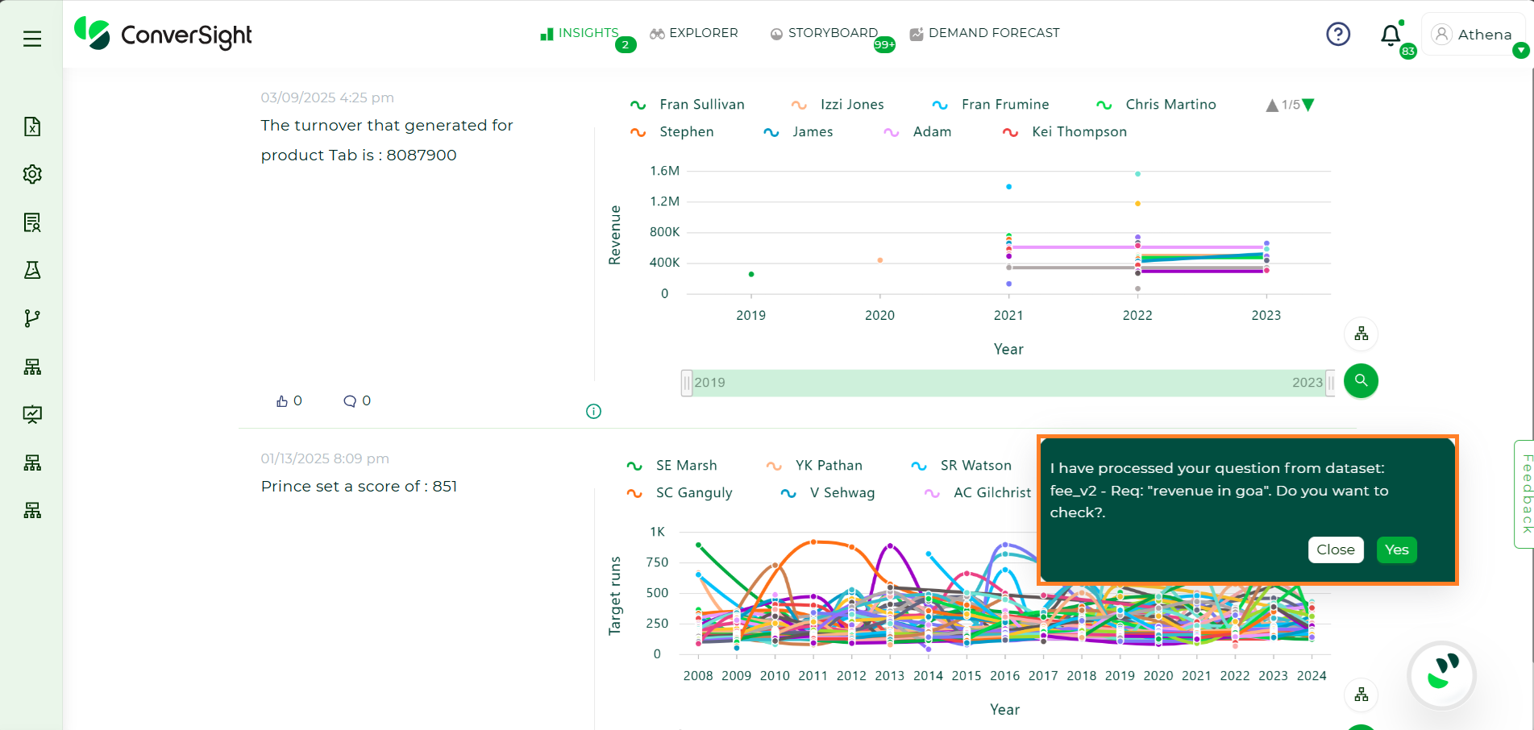The width and height of the screenshot is (1534, 730).
Task: Click the 2021 point cluster on Revenue chart
Action: [1008, 247]
